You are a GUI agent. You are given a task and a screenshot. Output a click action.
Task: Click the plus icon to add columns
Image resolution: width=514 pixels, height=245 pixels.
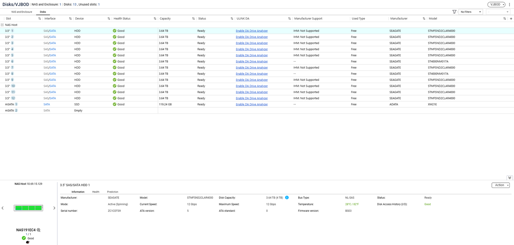tap(511, 19)
